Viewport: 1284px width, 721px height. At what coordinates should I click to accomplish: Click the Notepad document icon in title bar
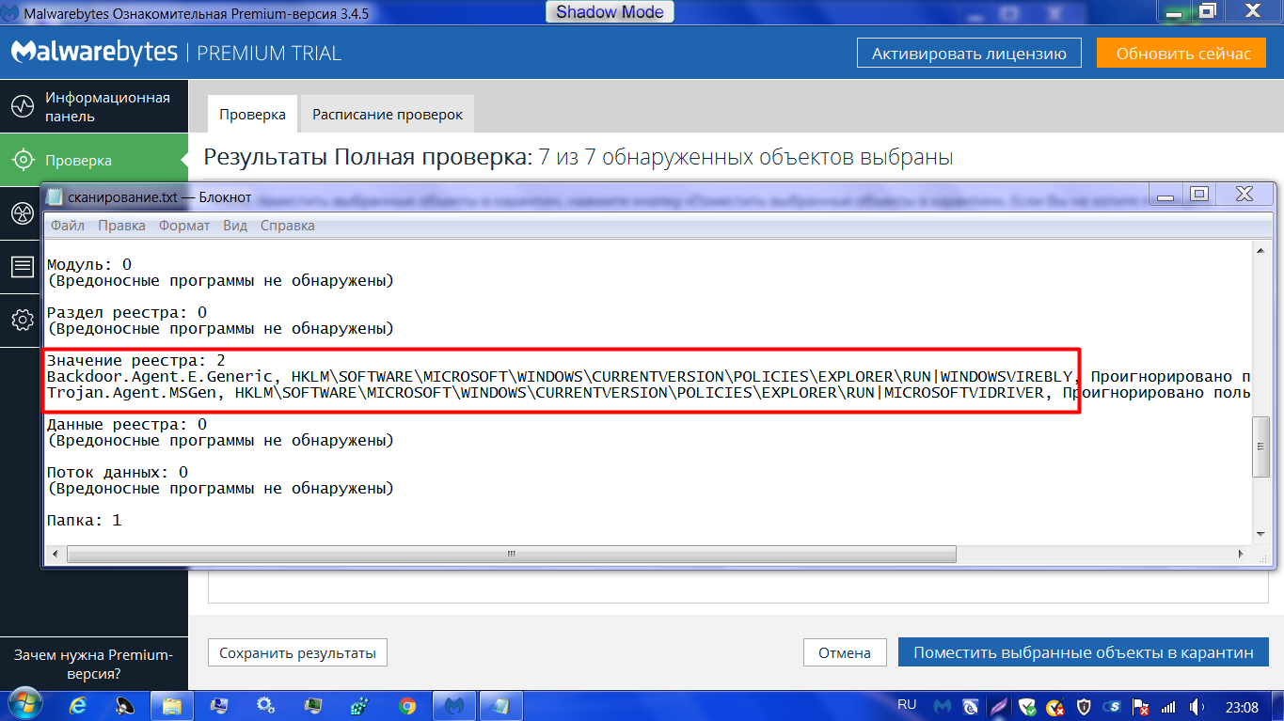coord(55,196)
